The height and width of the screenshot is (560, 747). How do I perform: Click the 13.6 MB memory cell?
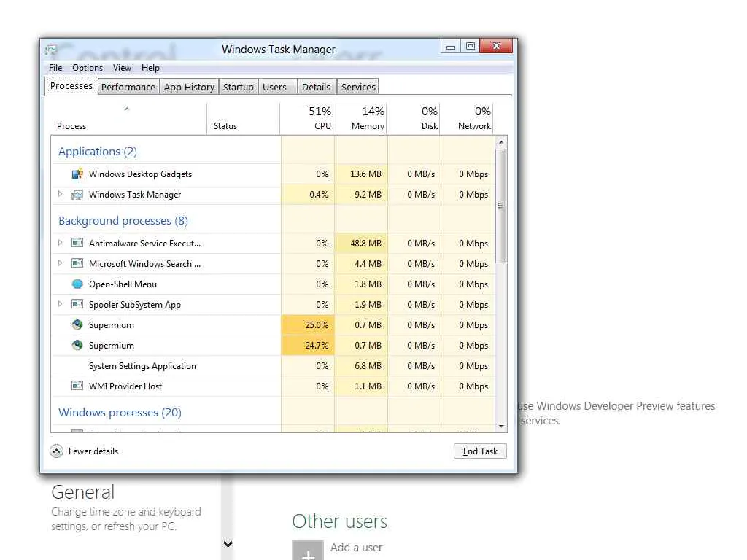coord(361,174)
